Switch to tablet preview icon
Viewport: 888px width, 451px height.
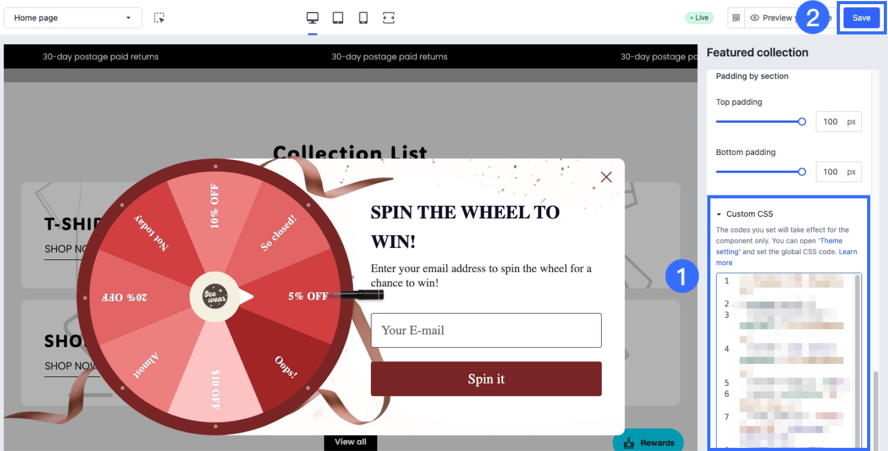(x=338, y=18)
